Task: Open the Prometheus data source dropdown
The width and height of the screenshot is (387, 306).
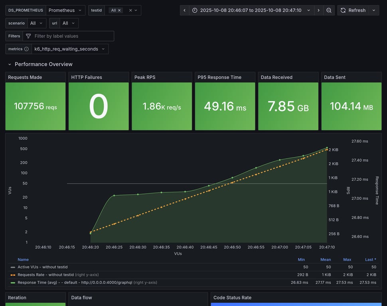Action: (65, 10)
